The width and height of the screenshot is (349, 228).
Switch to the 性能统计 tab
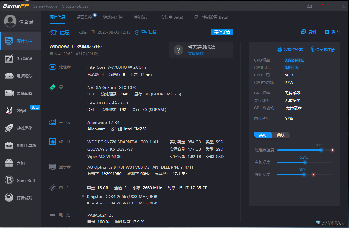pos(142,17)
